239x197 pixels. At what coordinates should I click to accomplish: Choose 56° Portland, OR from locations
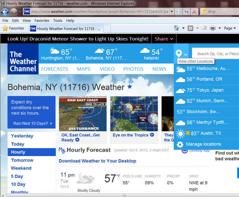coord(206,79)
